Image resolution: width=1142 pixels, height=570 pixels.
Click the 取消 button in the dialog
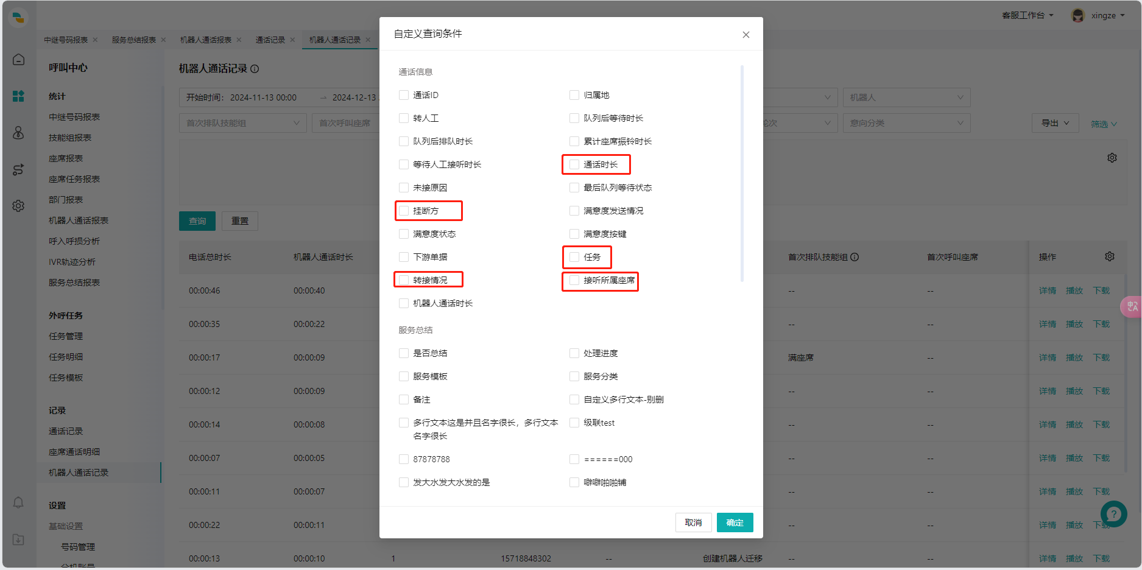[693, 522]
